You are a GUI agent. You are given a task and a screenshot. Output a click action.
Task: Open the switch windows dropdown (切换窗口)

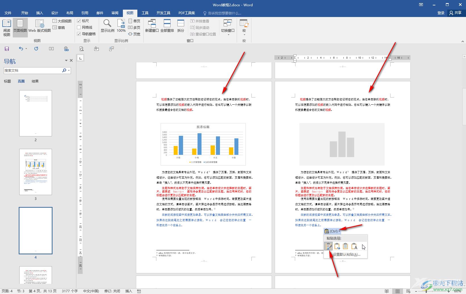pos(228,28)
